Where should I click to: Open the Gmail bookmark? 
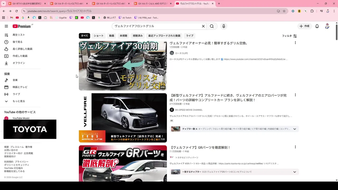(x=12, y=18)
